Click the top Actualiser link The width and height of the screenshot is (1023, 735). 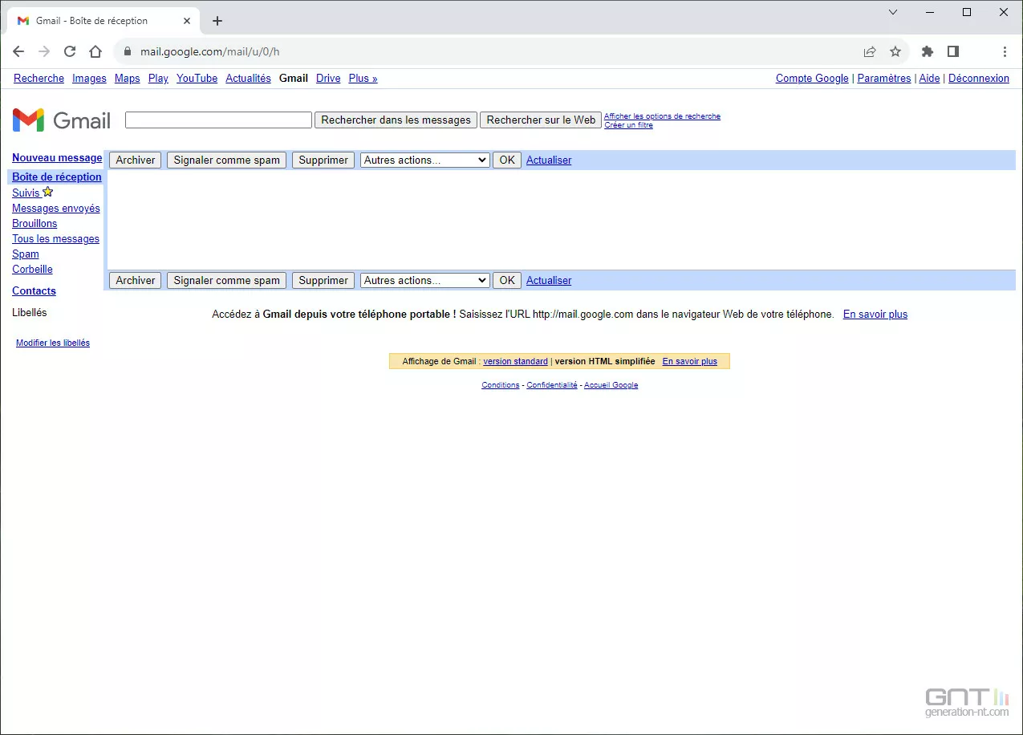(x=549, y=160)
